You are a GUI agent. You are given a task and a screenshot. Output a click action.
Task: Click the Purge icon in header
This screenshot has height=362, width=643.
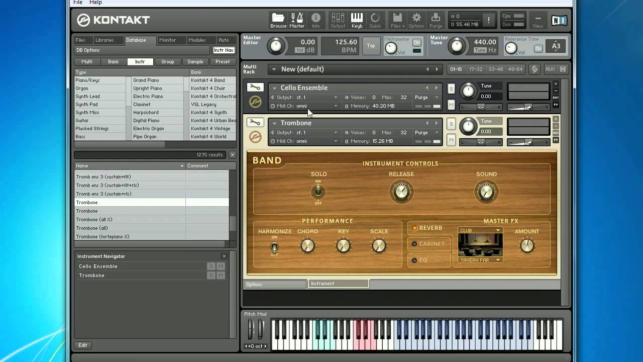point(436,20)
